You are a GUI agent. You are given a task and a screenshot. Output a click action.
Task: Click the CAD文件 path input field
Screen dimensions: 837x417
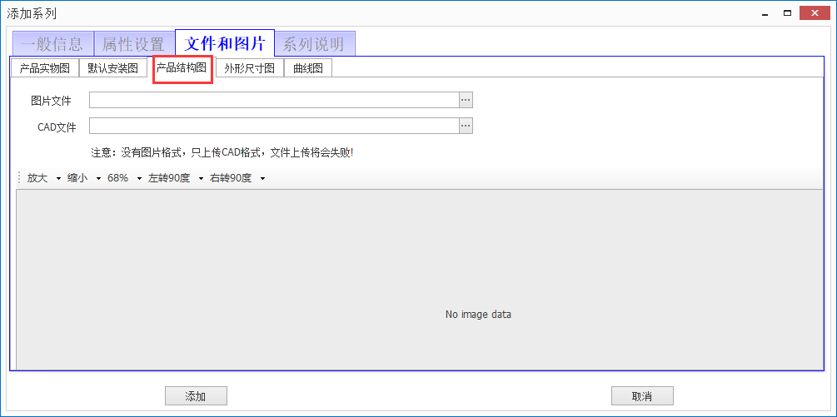274,126
